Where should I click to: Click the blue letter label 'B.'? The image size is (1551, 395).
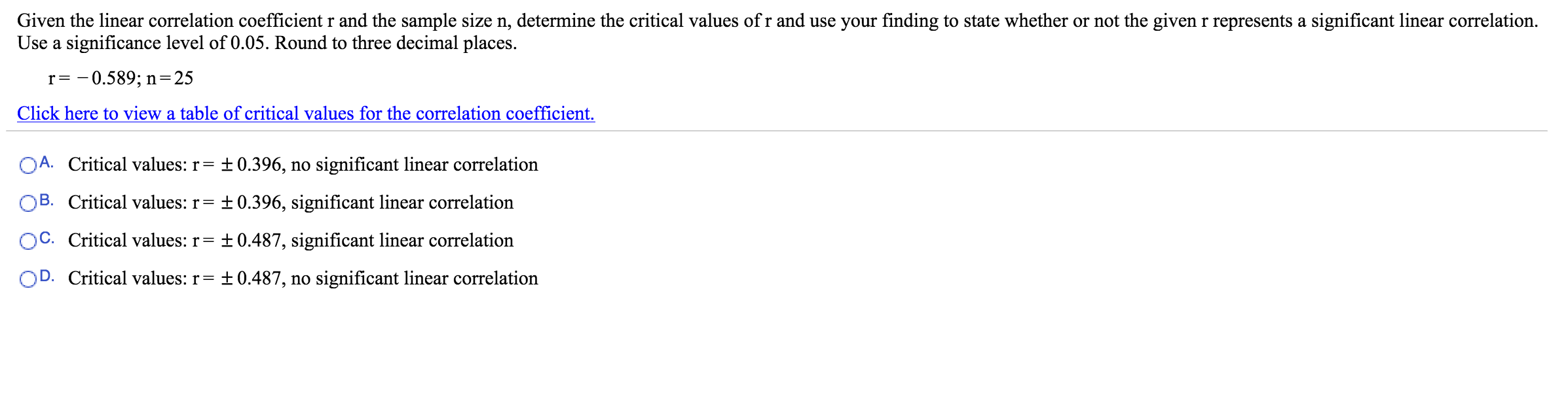tap(47, 201)
